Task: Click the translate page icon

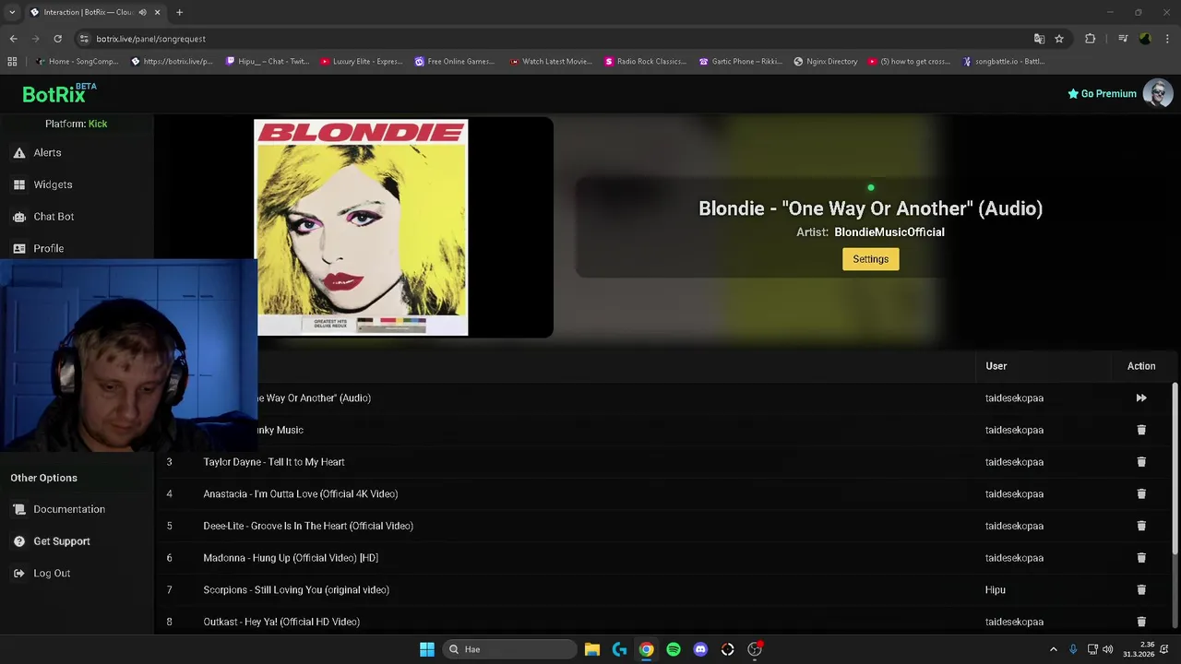Action: [x=1039, y=39]
